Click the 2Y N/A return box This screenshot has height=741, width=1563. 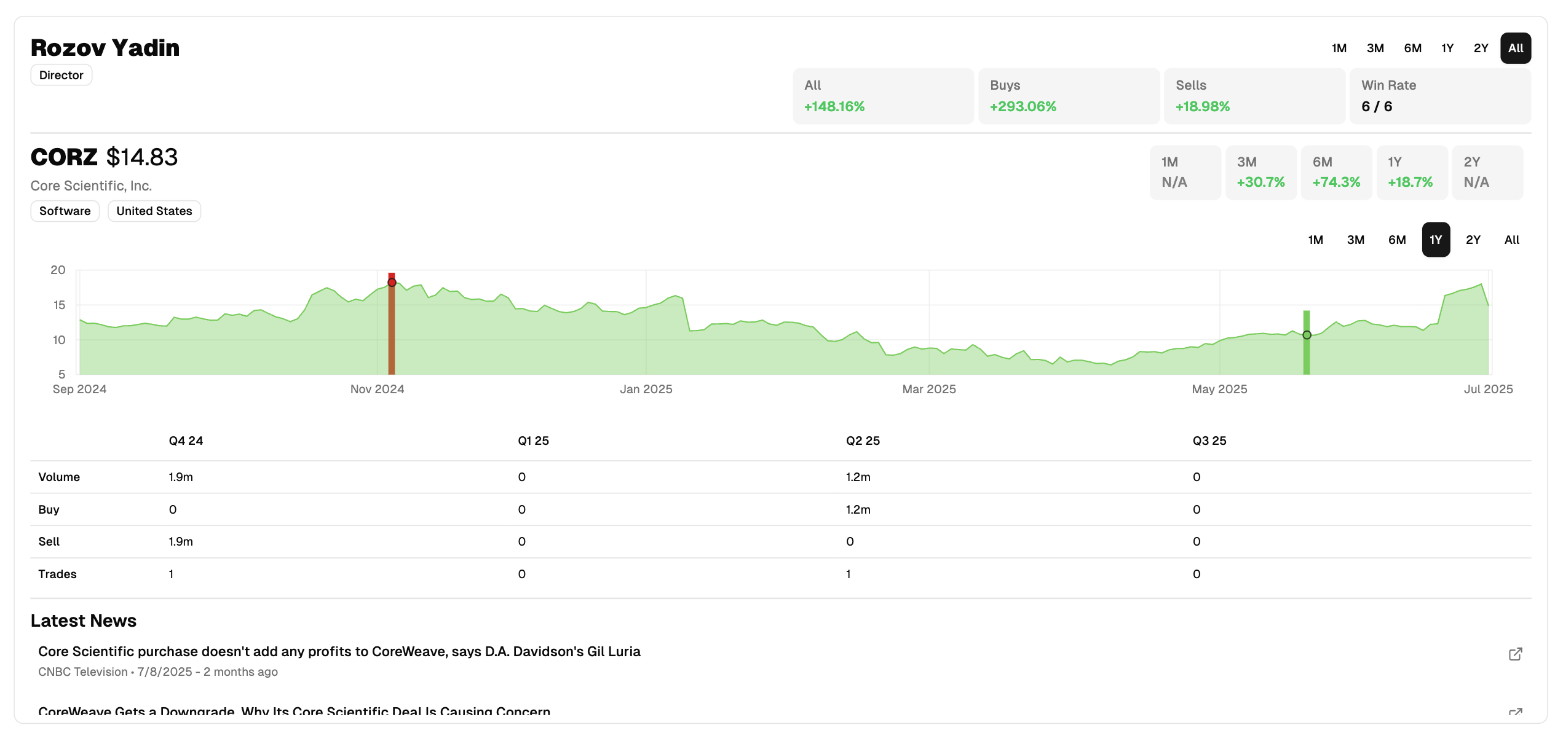click(x=1487, y=173)
